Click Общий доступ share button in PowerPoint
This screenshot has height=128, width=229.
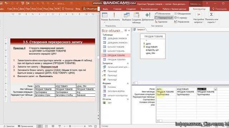90,9
